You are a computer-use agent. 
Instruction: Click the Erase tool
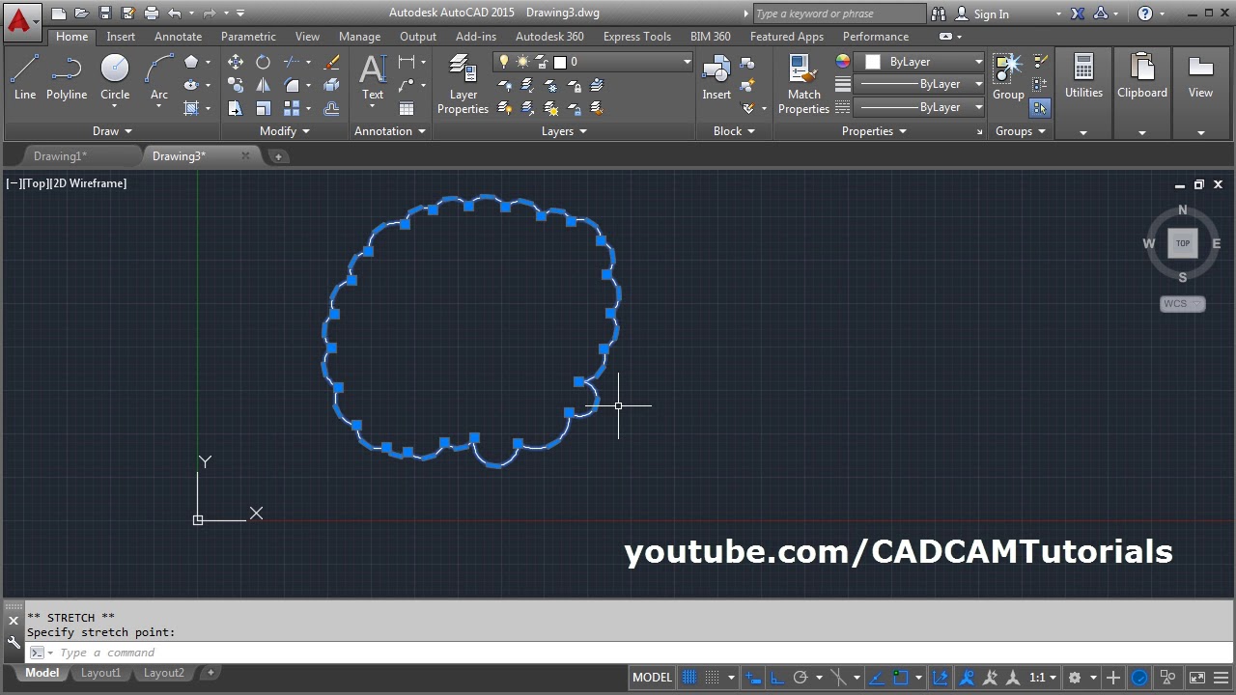[331, 62]
